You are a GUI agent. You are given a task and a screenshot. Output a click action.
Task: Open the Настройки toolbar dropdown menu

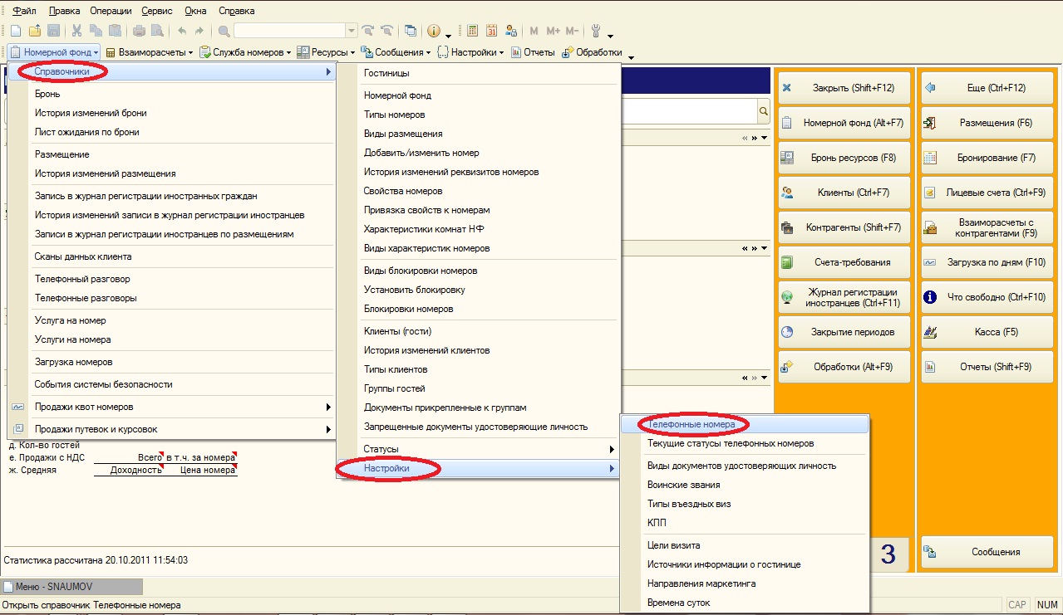[471, 52]
